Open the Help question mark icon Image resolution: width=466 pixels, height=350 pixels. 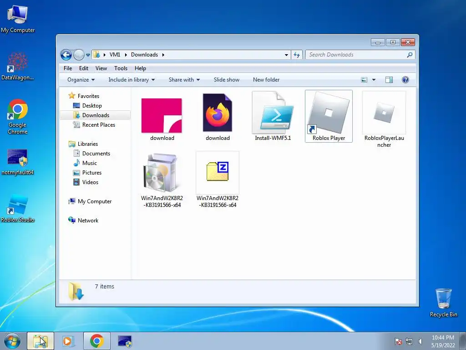405,80
